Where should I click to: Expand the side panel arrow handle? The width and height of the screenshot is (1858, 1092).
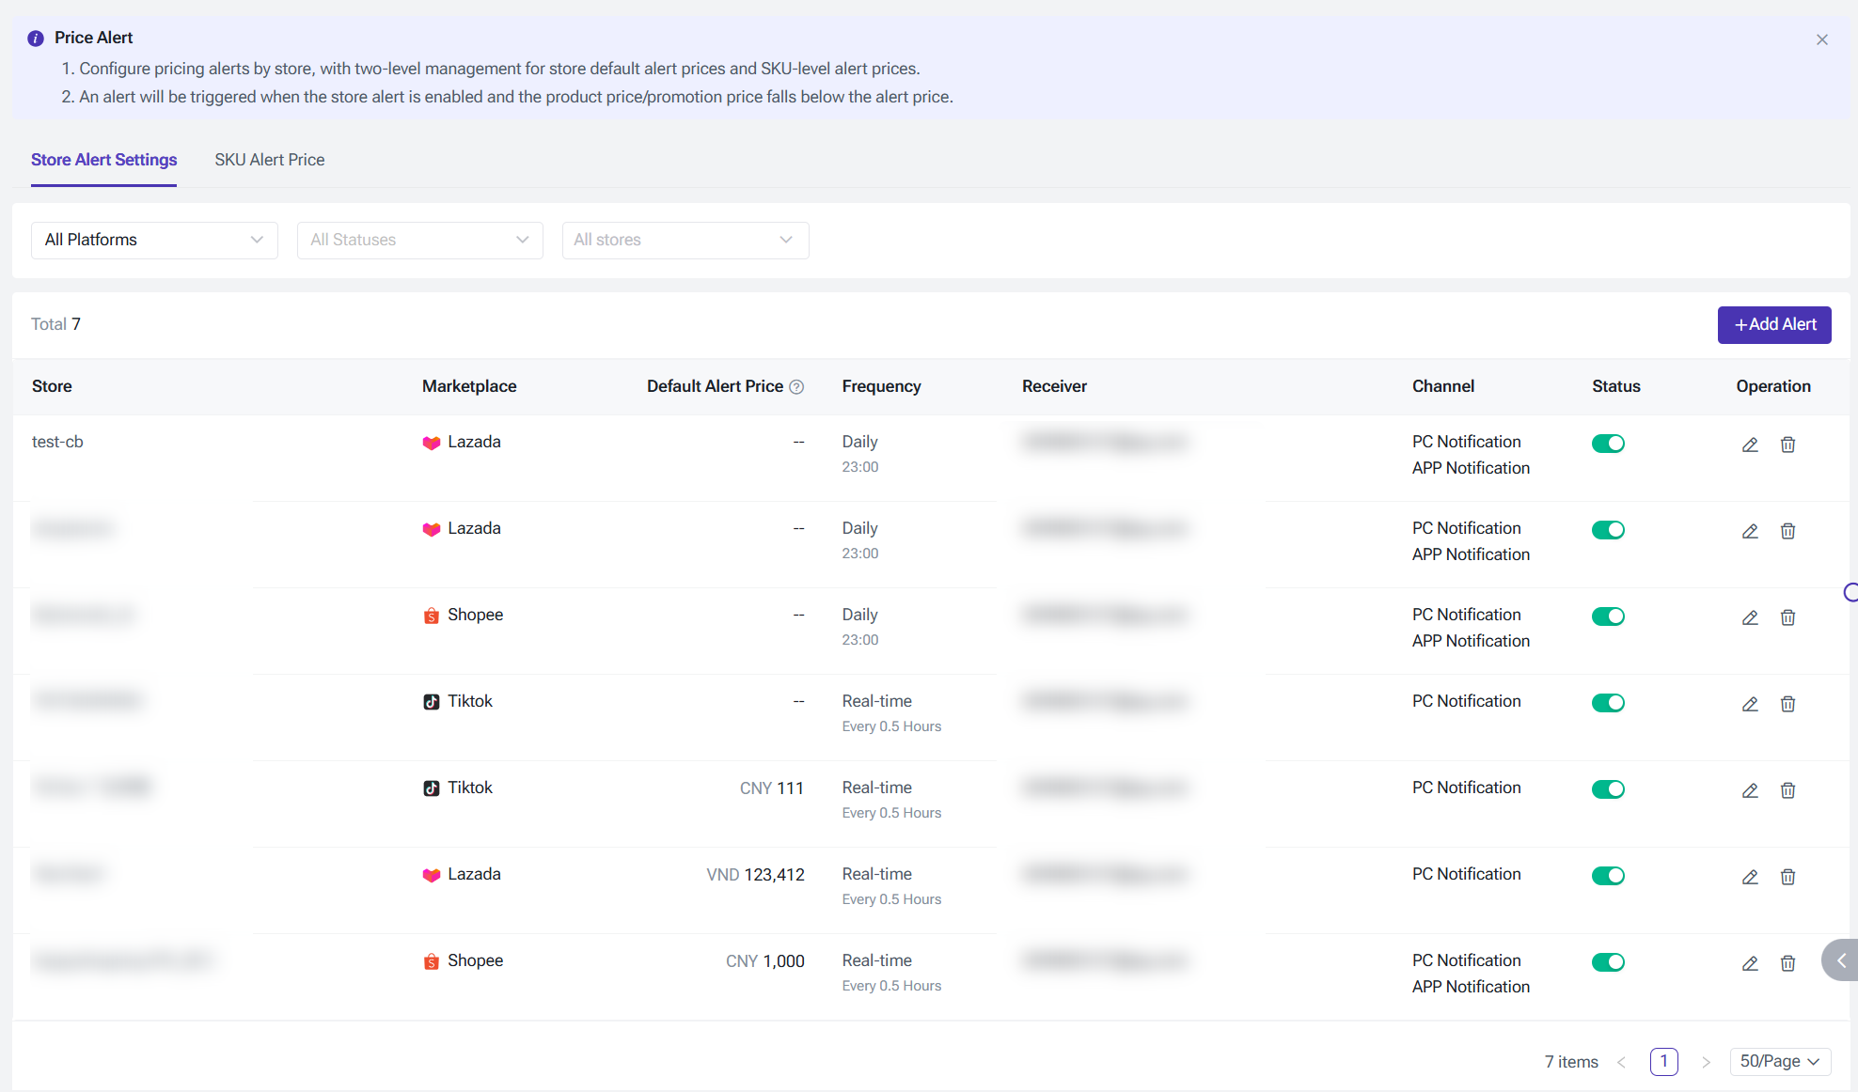1840,960
